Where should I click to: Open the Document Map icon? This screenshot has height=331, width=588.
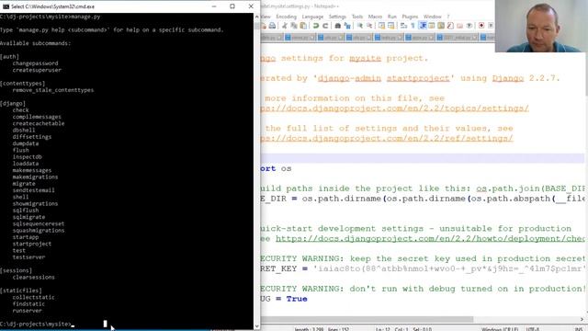pyautogui.click(x=441, y=26)
